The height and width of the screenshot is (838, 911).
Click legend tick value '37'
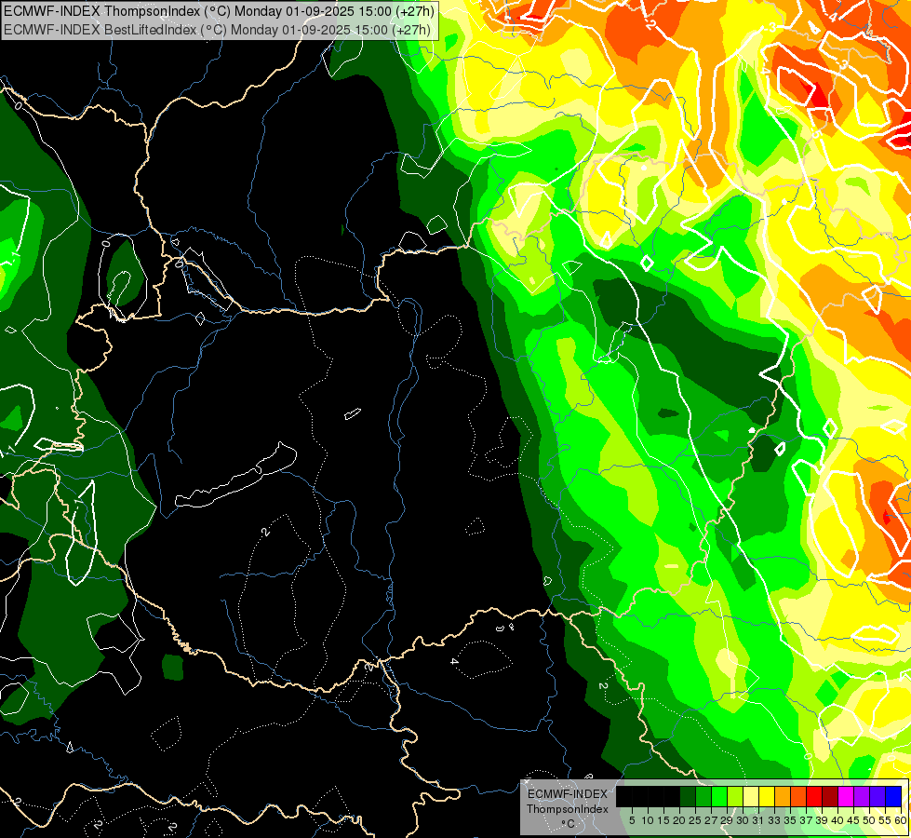(x=807, y=820)
